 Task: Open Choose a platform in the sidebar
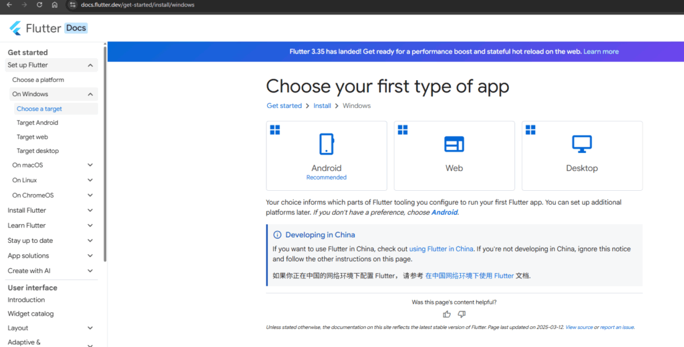coord(38,80)
